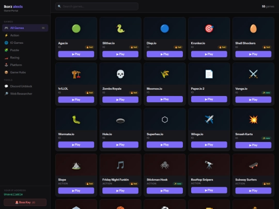
Task: Play Diep.io
Action: point(165,54)
